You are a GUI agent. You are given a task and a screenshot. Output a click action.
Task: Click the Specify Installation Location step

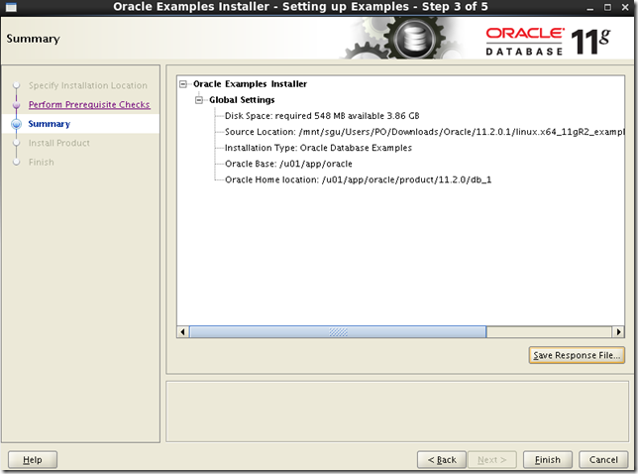pyautogui.click(x=88, y=85)
